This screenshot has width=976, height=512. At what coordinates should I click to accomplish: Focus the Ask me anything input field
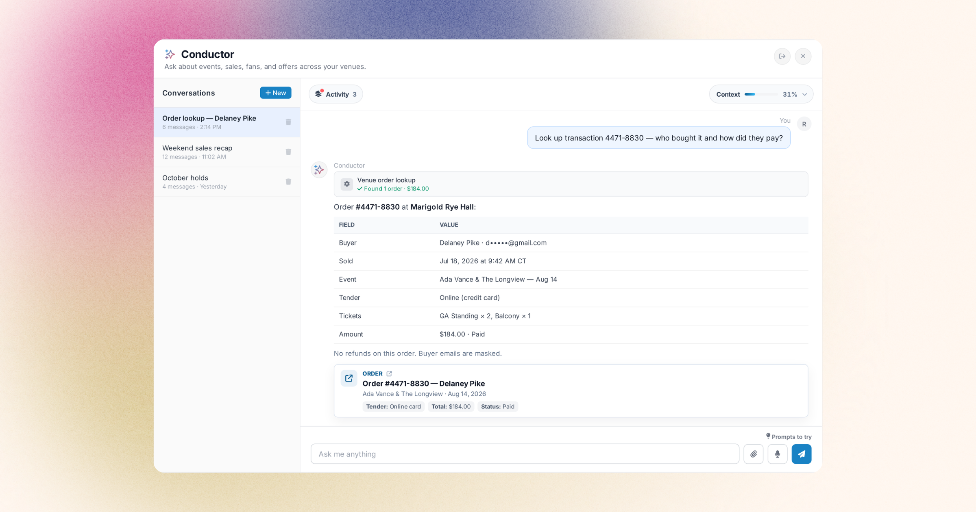pyautogui.click(x=525, y=454)
